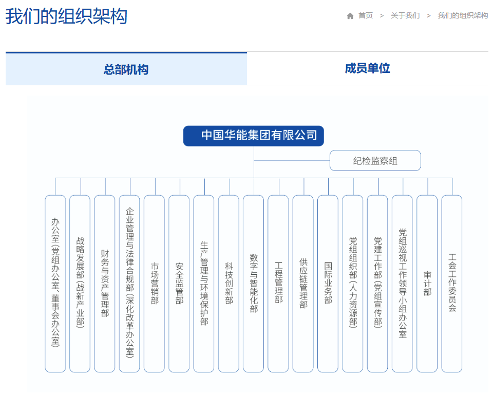
Task: Select 企业管理与法律合规部 box
Action: point(129,284)
